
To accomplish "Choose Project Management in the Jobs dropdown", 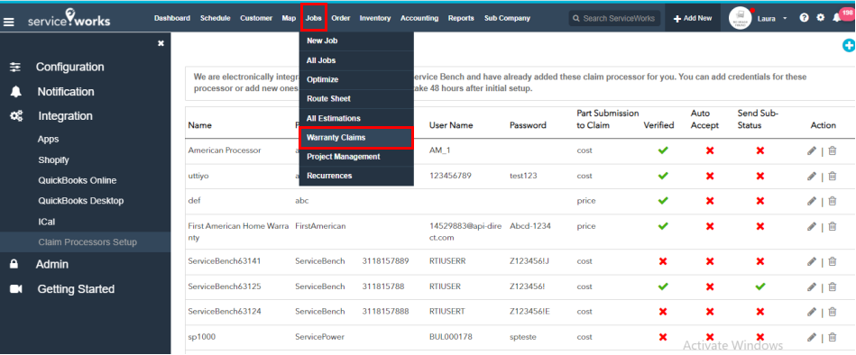I will [x=356, y=157].
